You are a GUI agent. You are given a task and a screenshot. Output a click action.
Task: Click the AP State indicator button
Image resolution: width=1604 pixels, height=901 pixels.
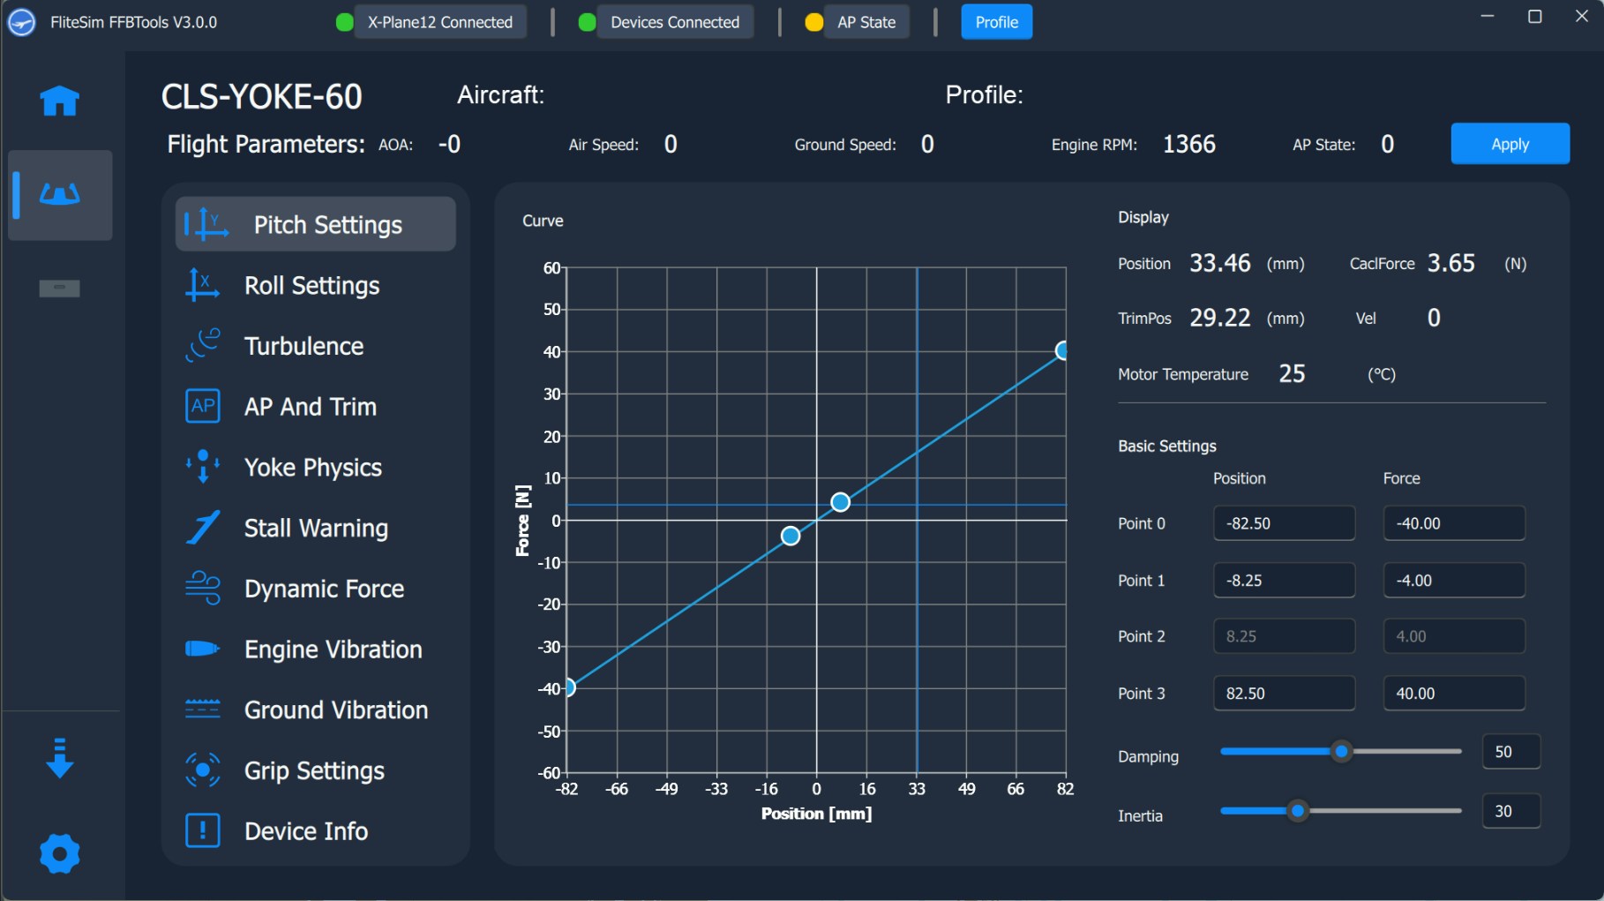866,22
